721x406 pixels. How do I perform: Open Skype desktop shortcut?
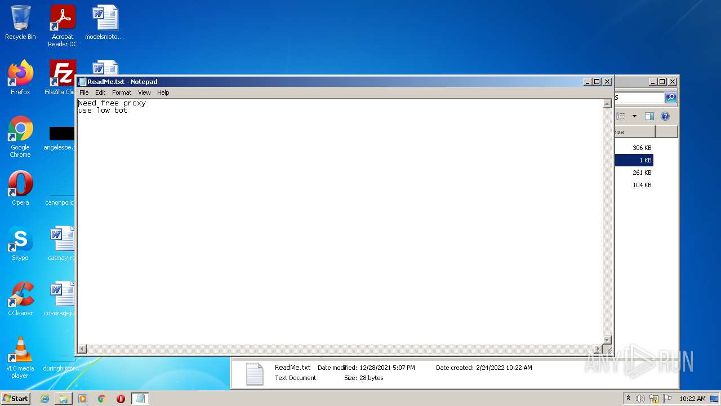tap(20, 244)
